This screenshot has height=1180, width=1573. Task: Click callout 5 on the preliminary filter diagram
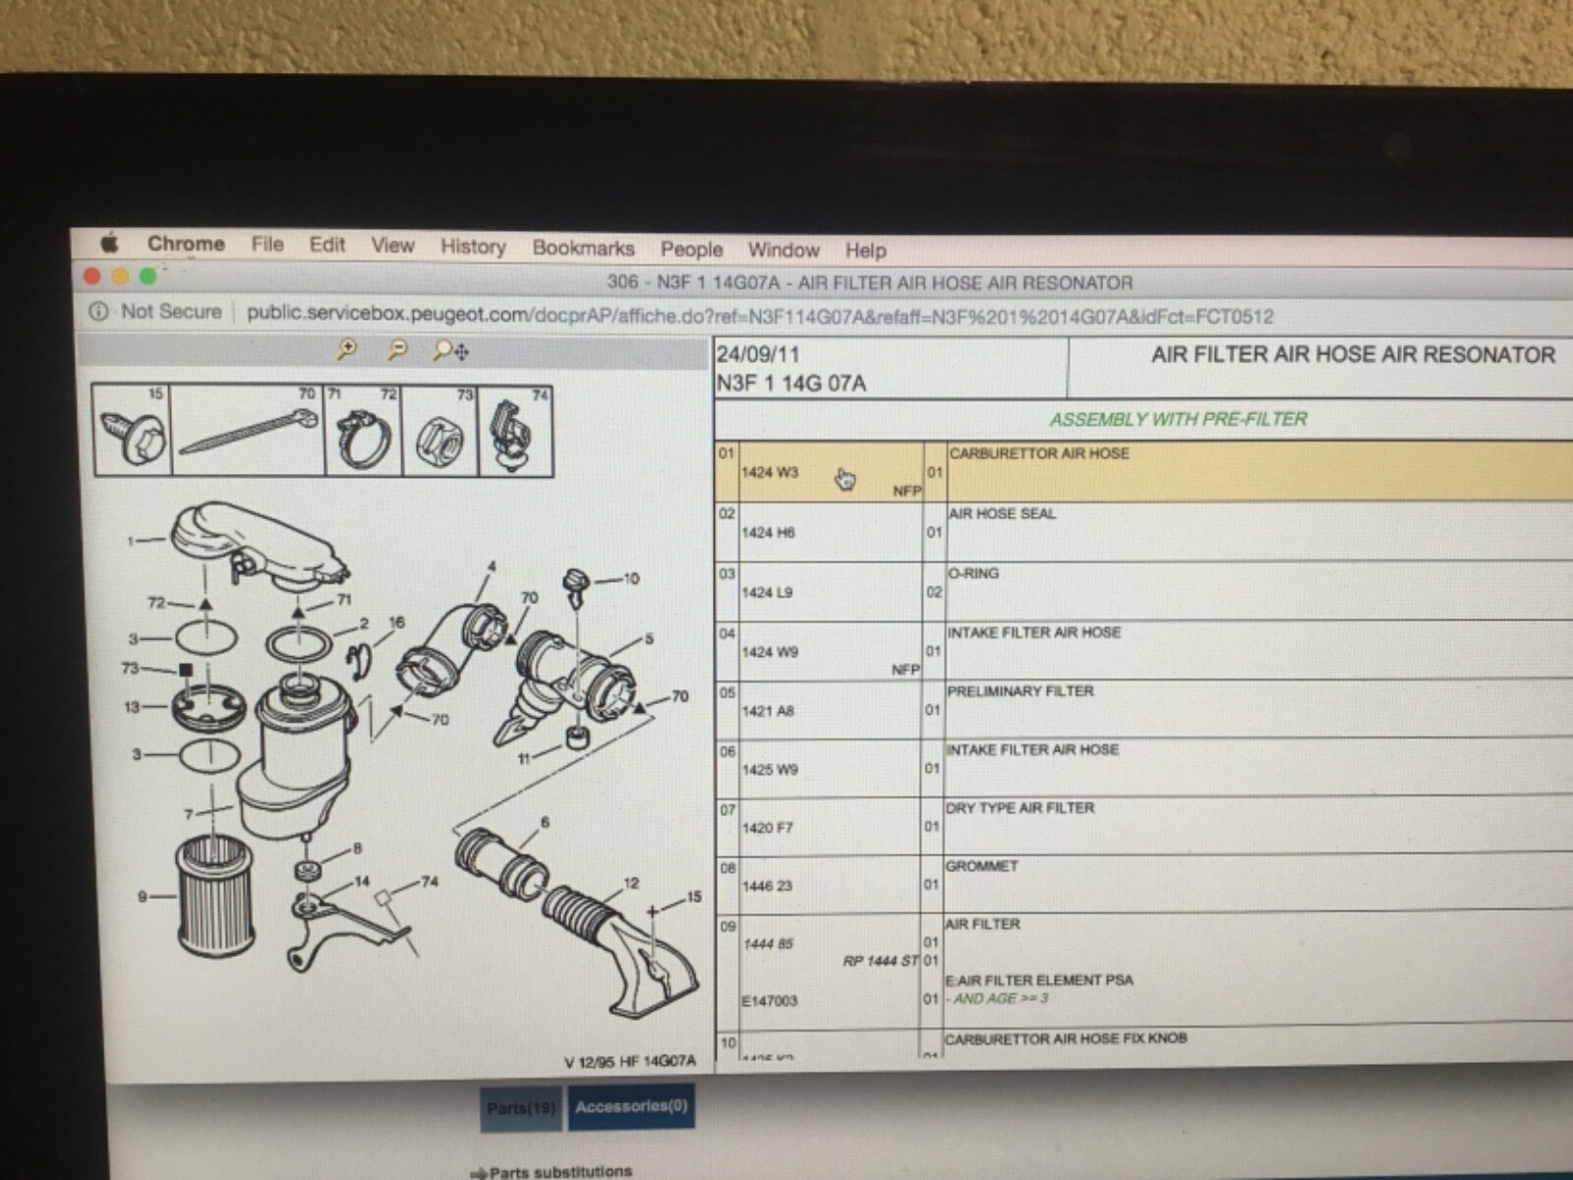[648, 638]
